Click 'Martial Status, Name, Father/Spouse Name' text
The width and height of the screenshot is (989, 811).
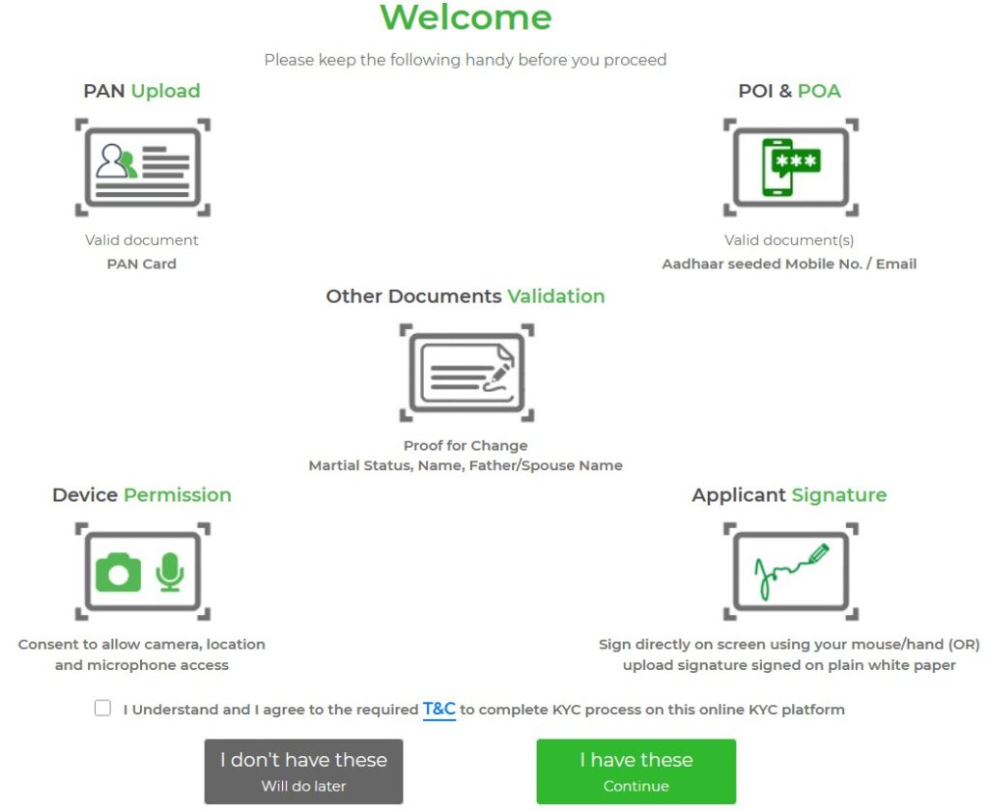[466, 465]
